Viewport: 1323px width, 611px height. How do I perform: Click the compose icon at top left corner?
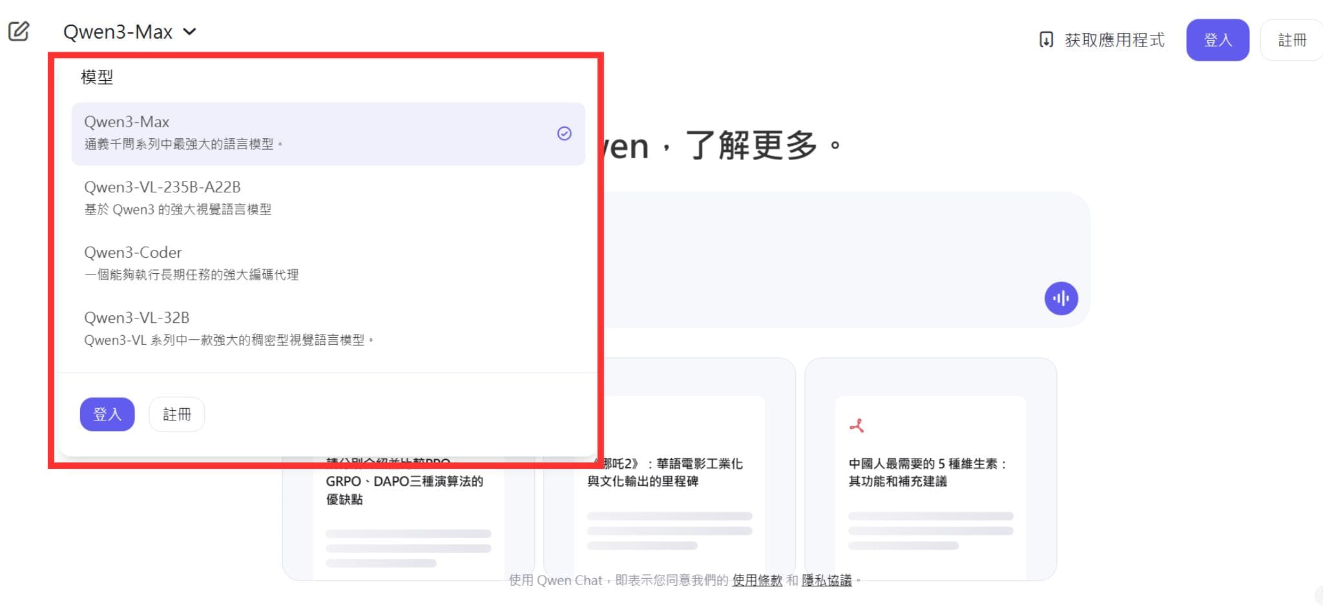pyautogui.click(x=18, y=30)
